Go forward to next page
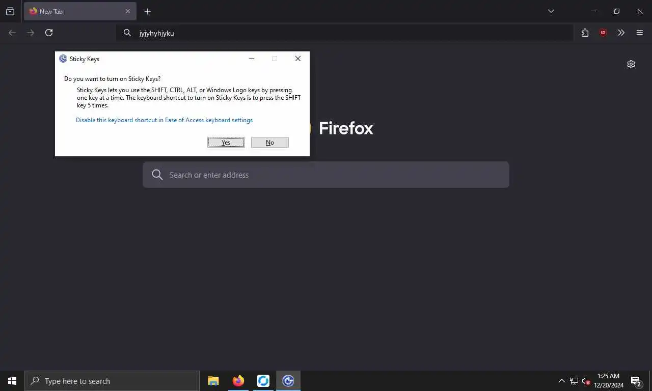The width and height of the screenshot is (652, 391). pyautogui.click(x=31, y=33)
